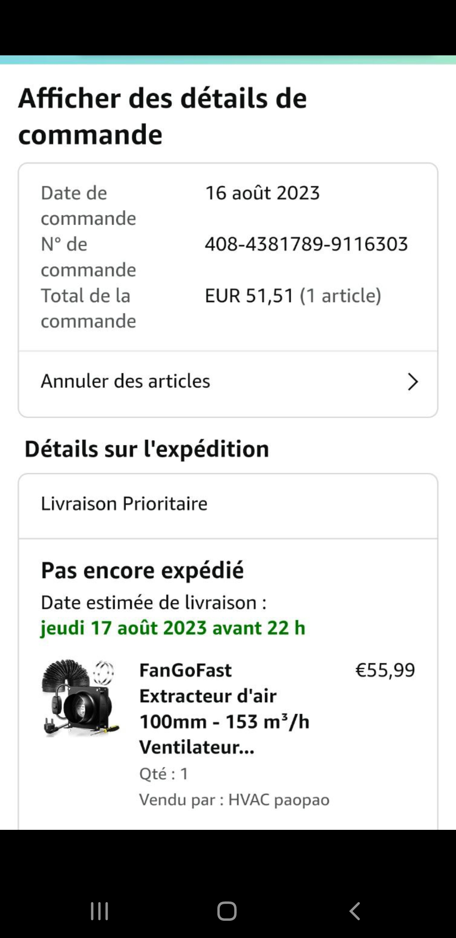This screenshot has height=938, width=456.
Task: Tap the Détails sur l'expédition heading
Action: [x=147, y=449]
